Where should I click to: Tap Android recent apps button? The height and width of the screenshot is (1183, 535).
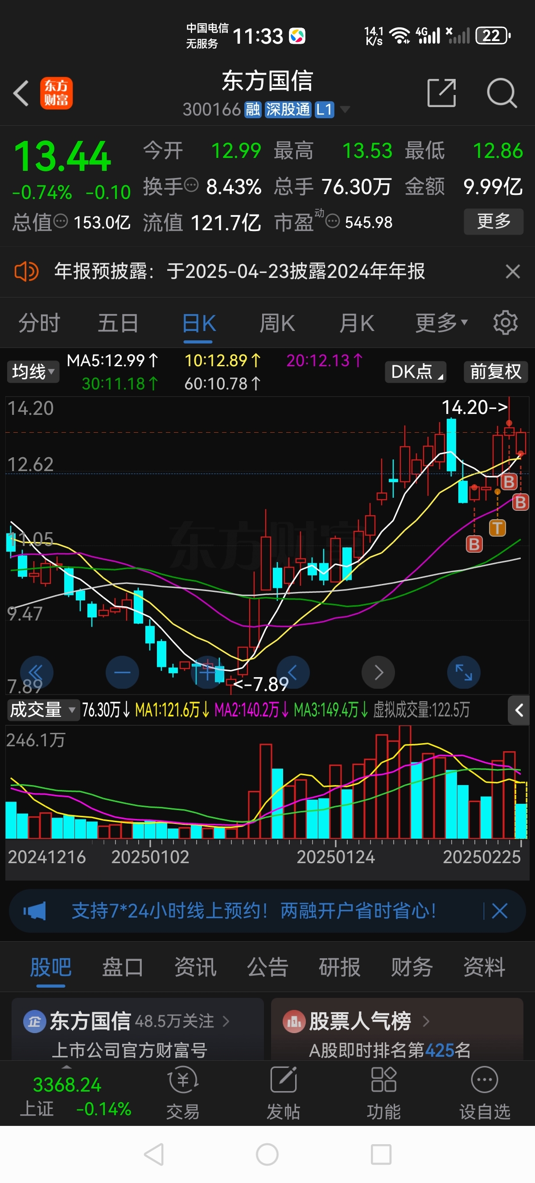[x=381, y=1154]
